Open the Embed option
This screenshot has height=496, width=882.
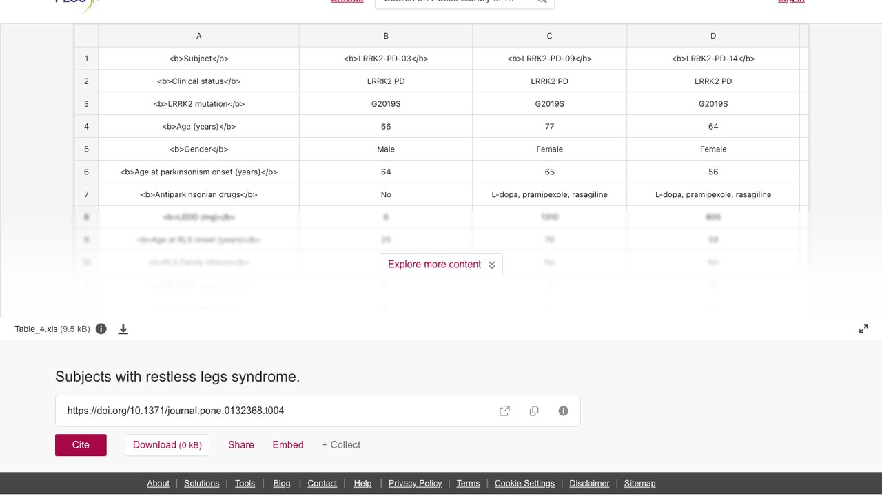(288, 445)
